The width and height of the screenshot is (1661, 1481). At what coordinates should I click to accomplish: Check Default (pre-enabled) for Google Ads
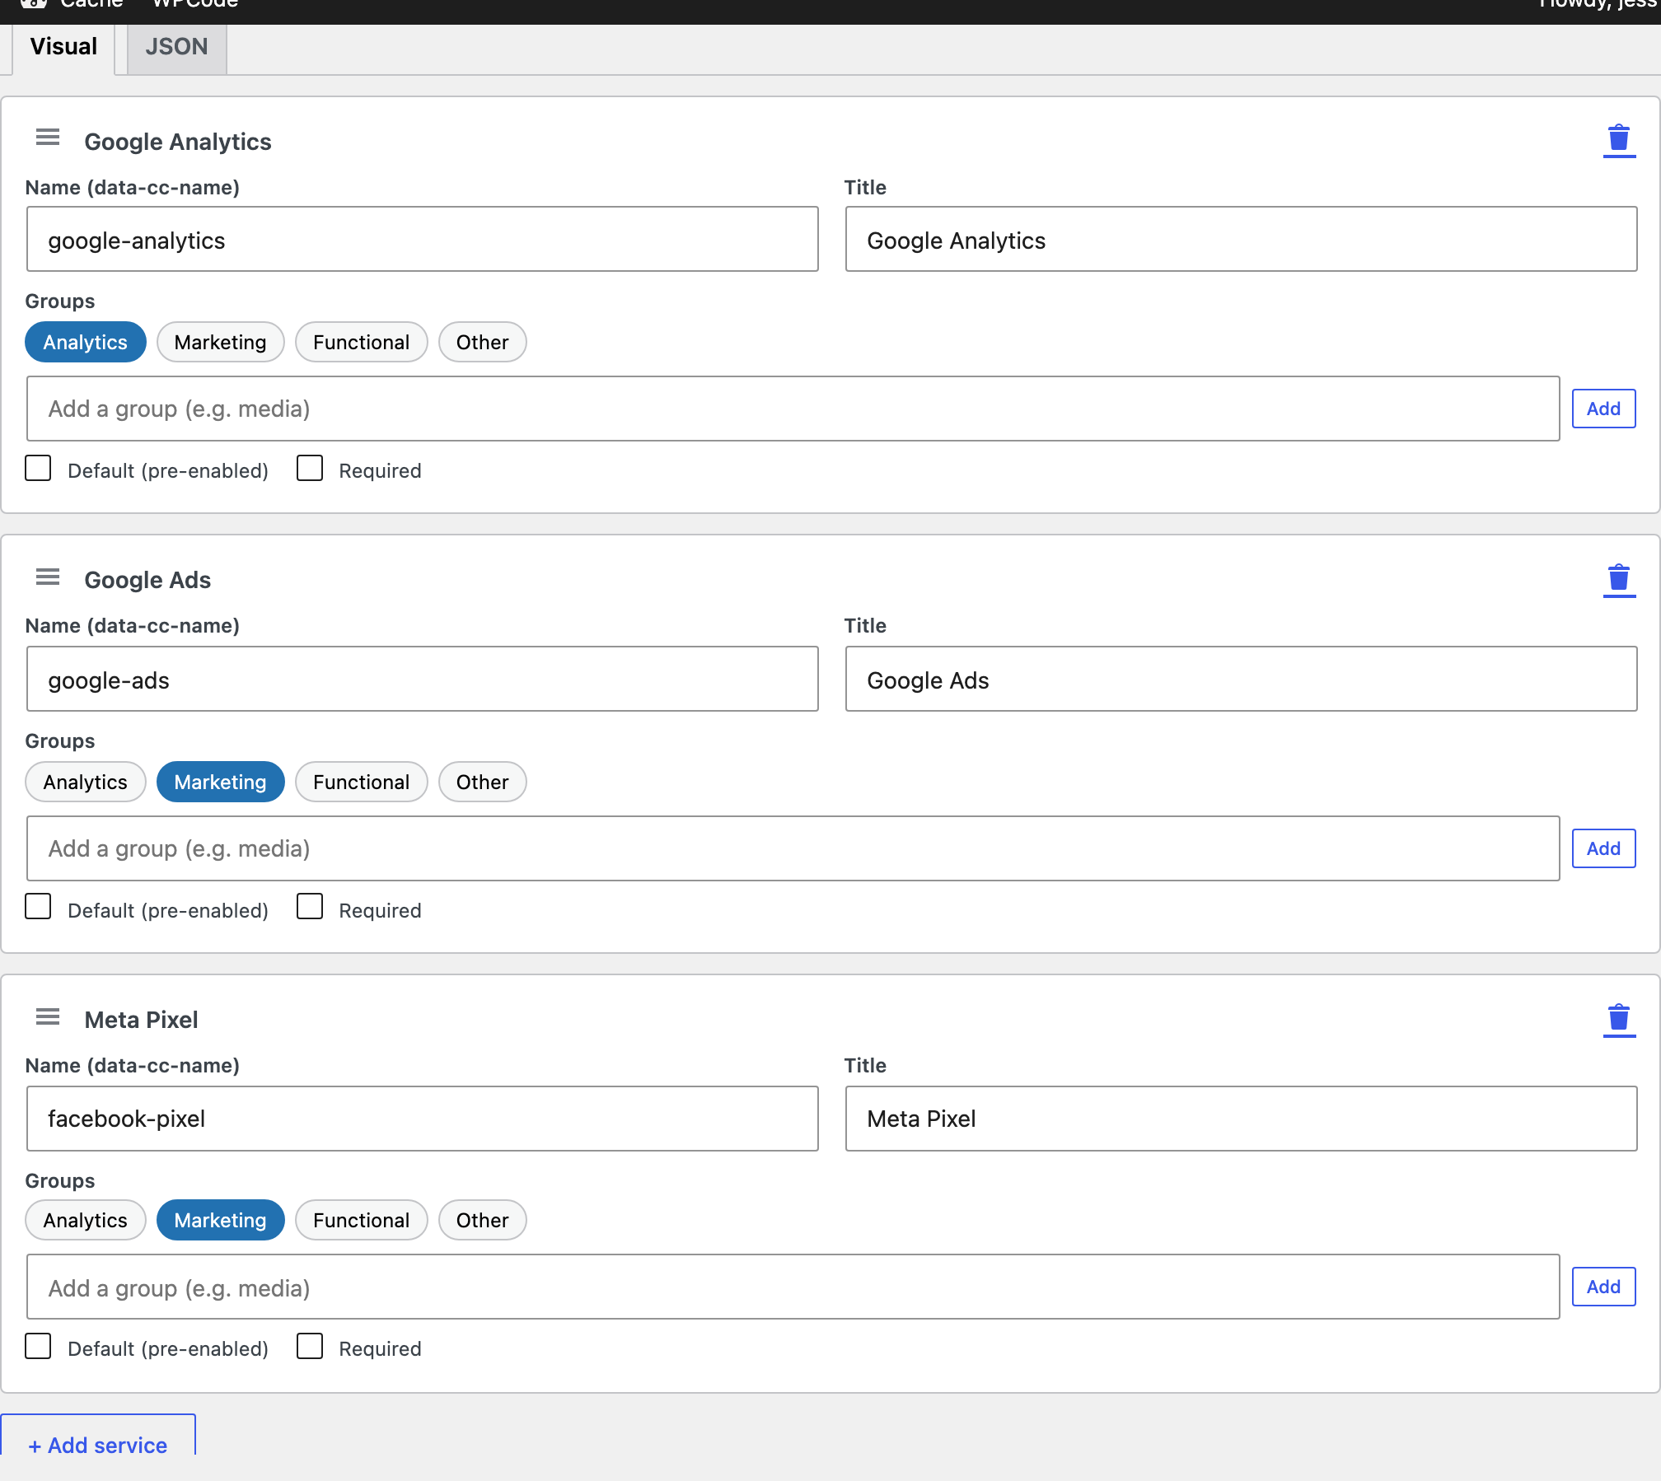coord(38,907)
